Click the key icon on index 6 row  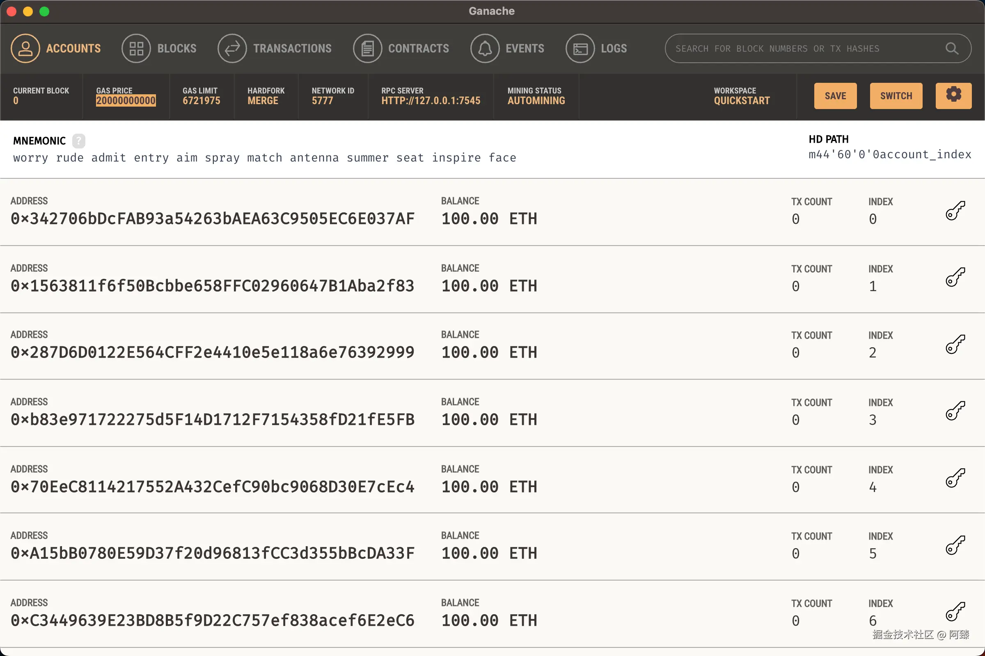[955, 612]
